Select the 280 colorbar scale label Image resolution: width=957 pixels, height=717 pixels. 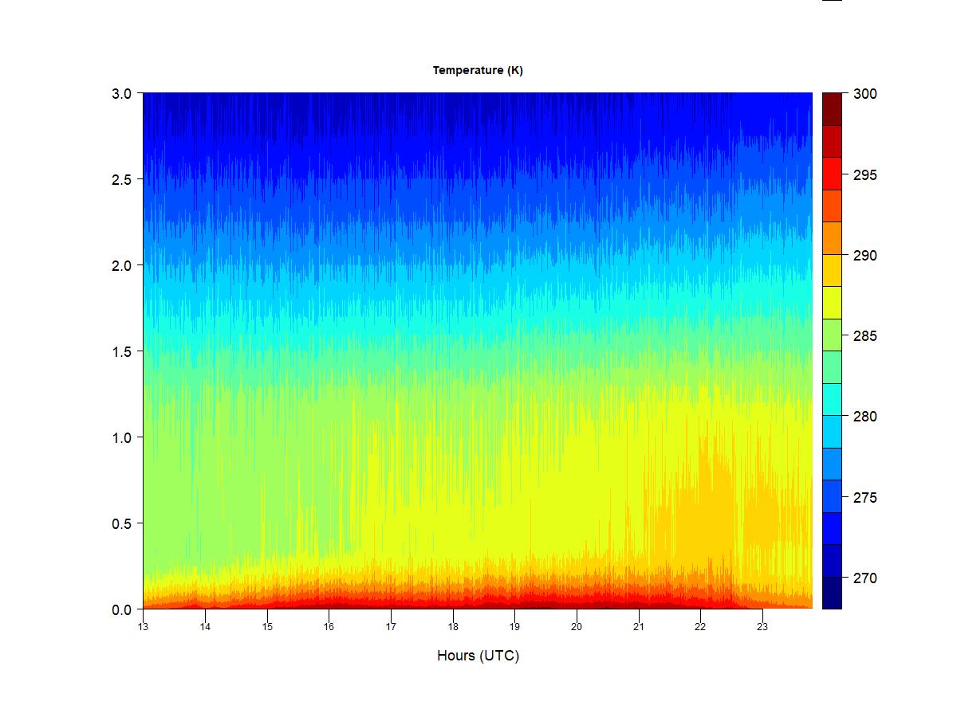point(864,417)
